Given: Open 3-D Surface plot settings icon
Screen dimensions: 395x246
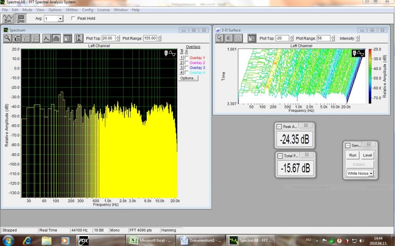Looking at the screenshot, I should click(x=252, y=38).
